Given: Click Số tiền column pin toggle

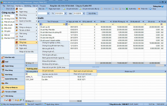Looking at the screenshot, I should point(111,22).
